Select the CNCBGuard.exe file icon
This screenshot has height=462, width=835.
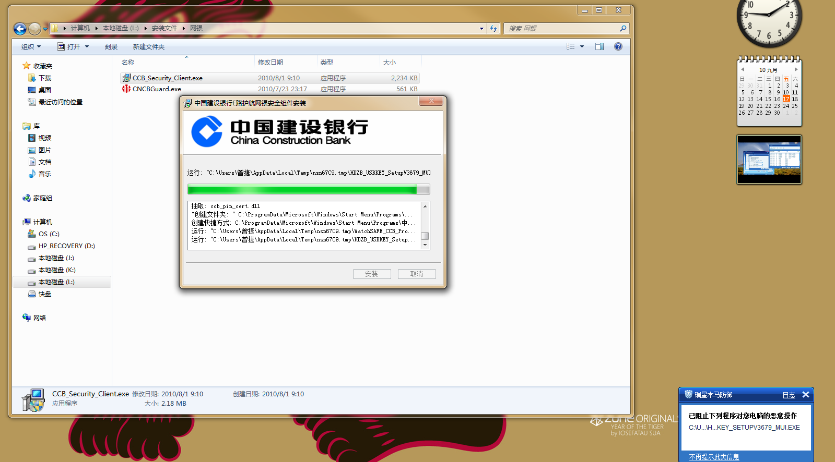[126, 89]
